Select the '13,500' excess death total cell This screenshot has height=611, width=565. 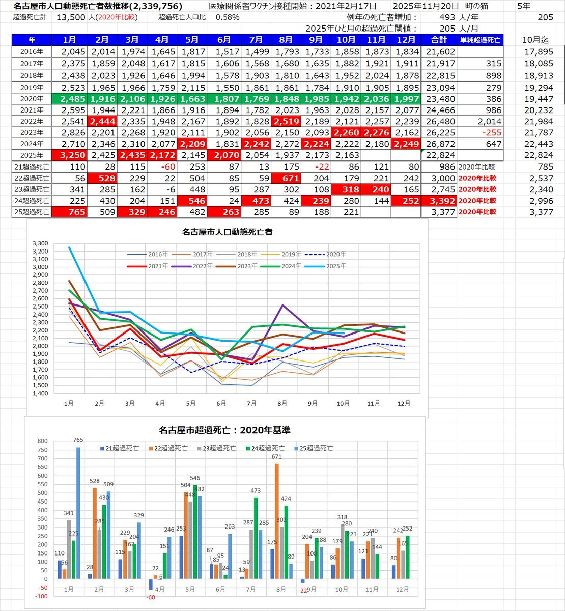click(x=71, y=17)
